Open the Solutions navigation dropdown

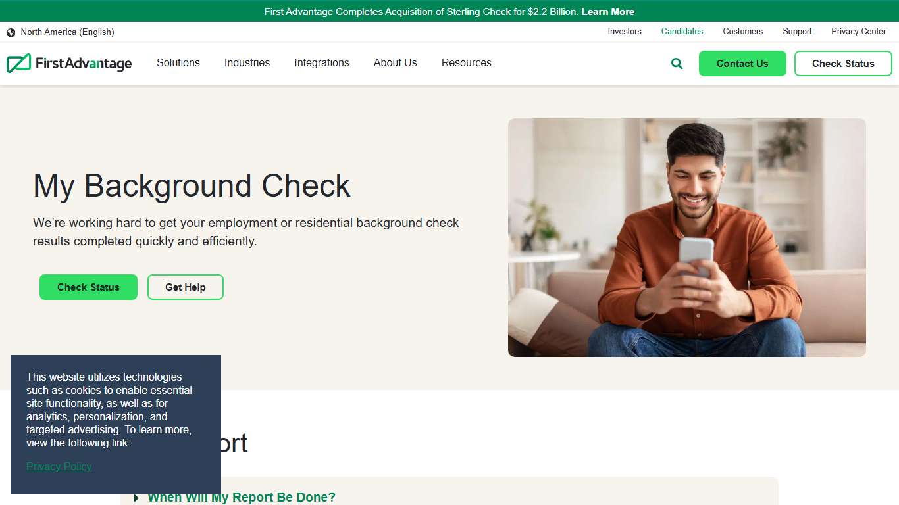[x=178, y=63]
